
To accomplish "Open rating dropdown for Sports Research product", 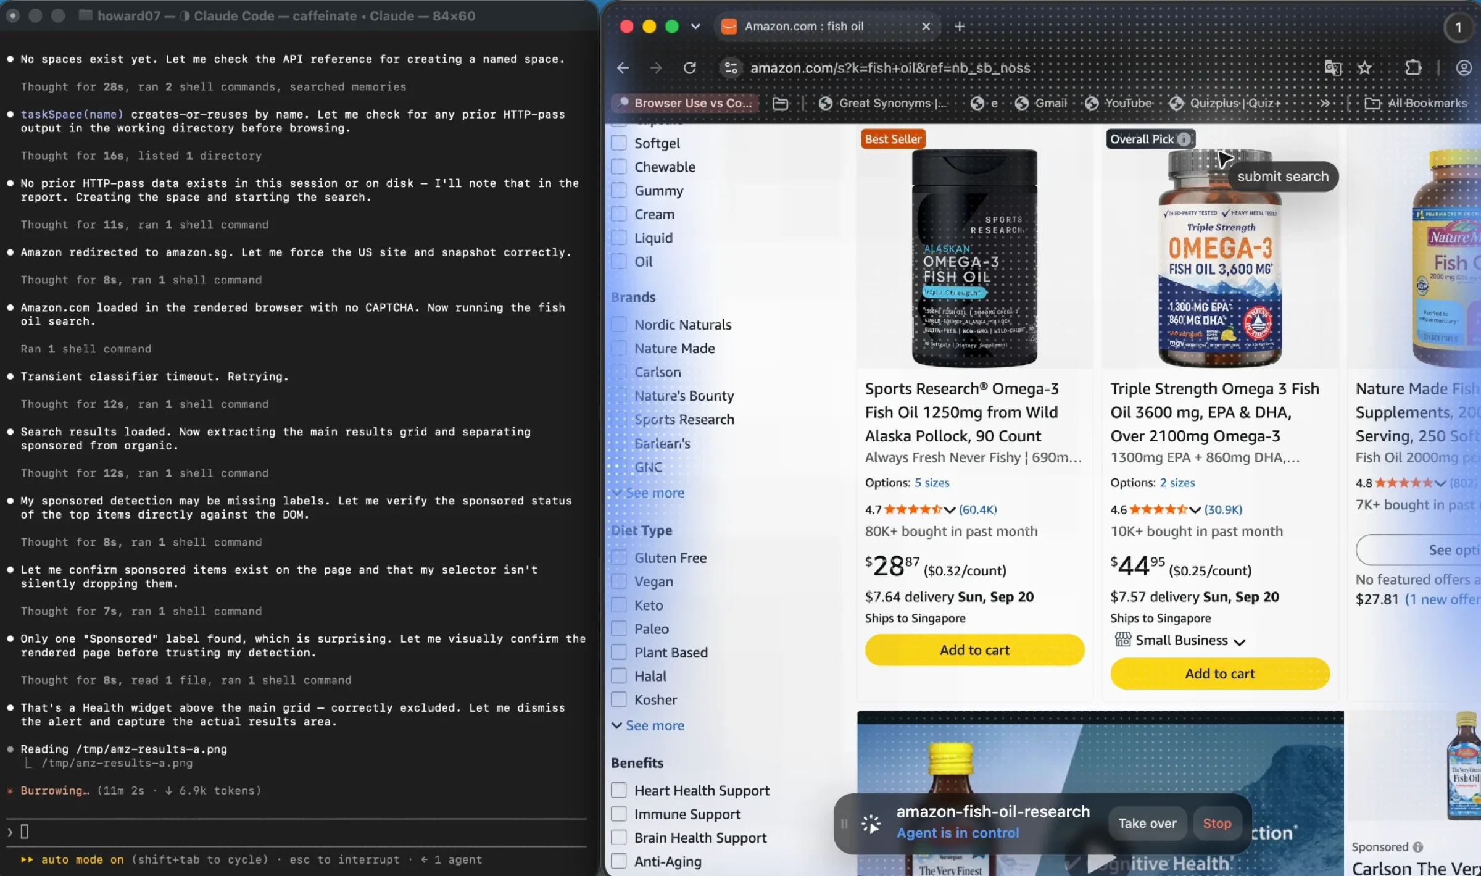I will pos(950,510).
